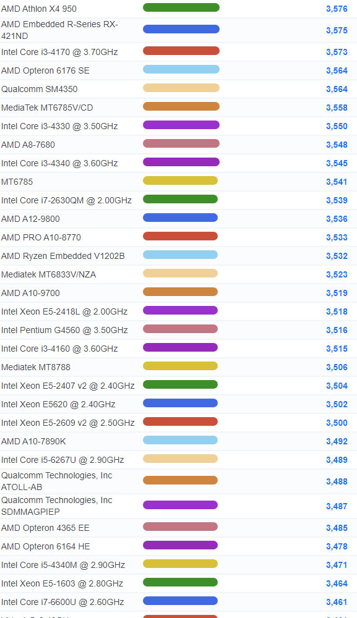The height and width of the screenshot is (618, 357).
Task: Click the score 3,492 for AMD A10-7890K
Action: click(x=337, y=441)
